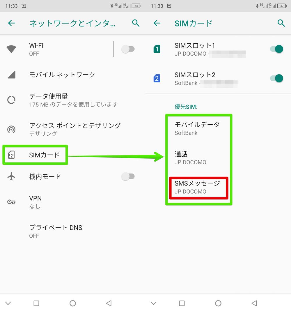
Task: Tap the home circle in the navigation bar
Action: [73, 303]
